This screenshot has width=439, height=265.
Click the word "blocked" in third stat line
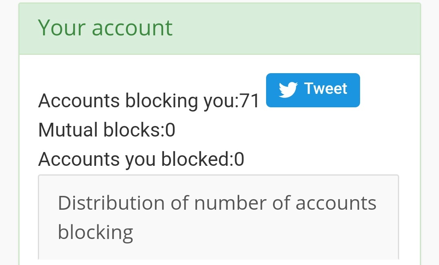pyautogui.click(x=195, y=159)
